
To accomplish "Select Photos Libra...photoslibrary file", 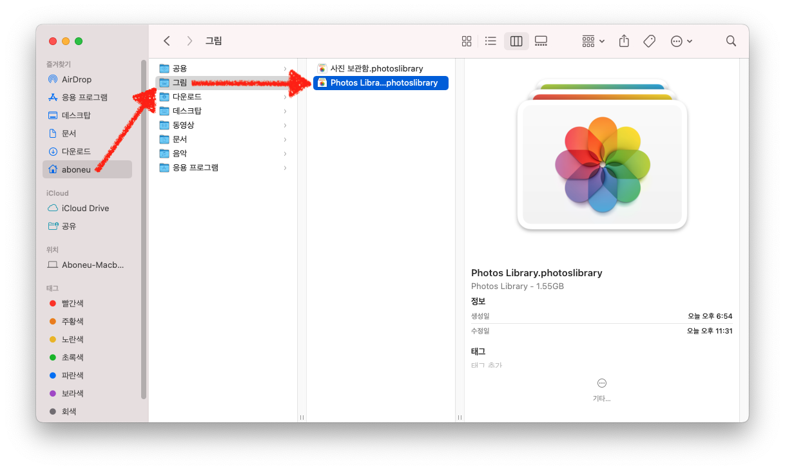I will pos(381,82).
